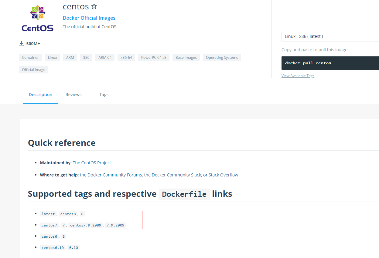Switch to the Tags tab
Viewport: 379px width, 258px height.
pyautogui.click(x=104, y=95)
